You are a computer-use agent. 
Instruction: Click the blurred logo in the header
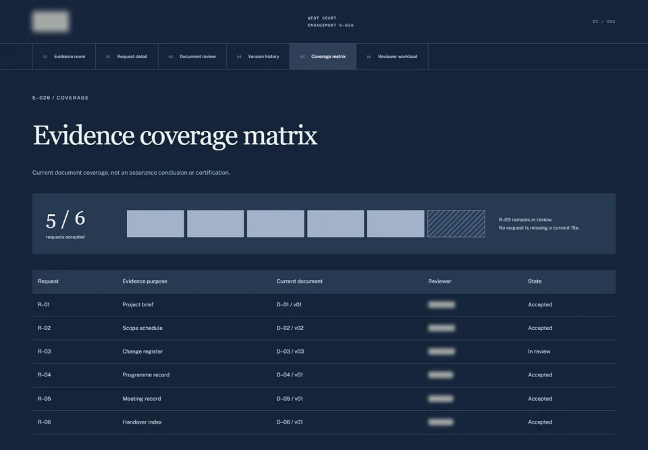pyautogui.click(x=51, y=22)
